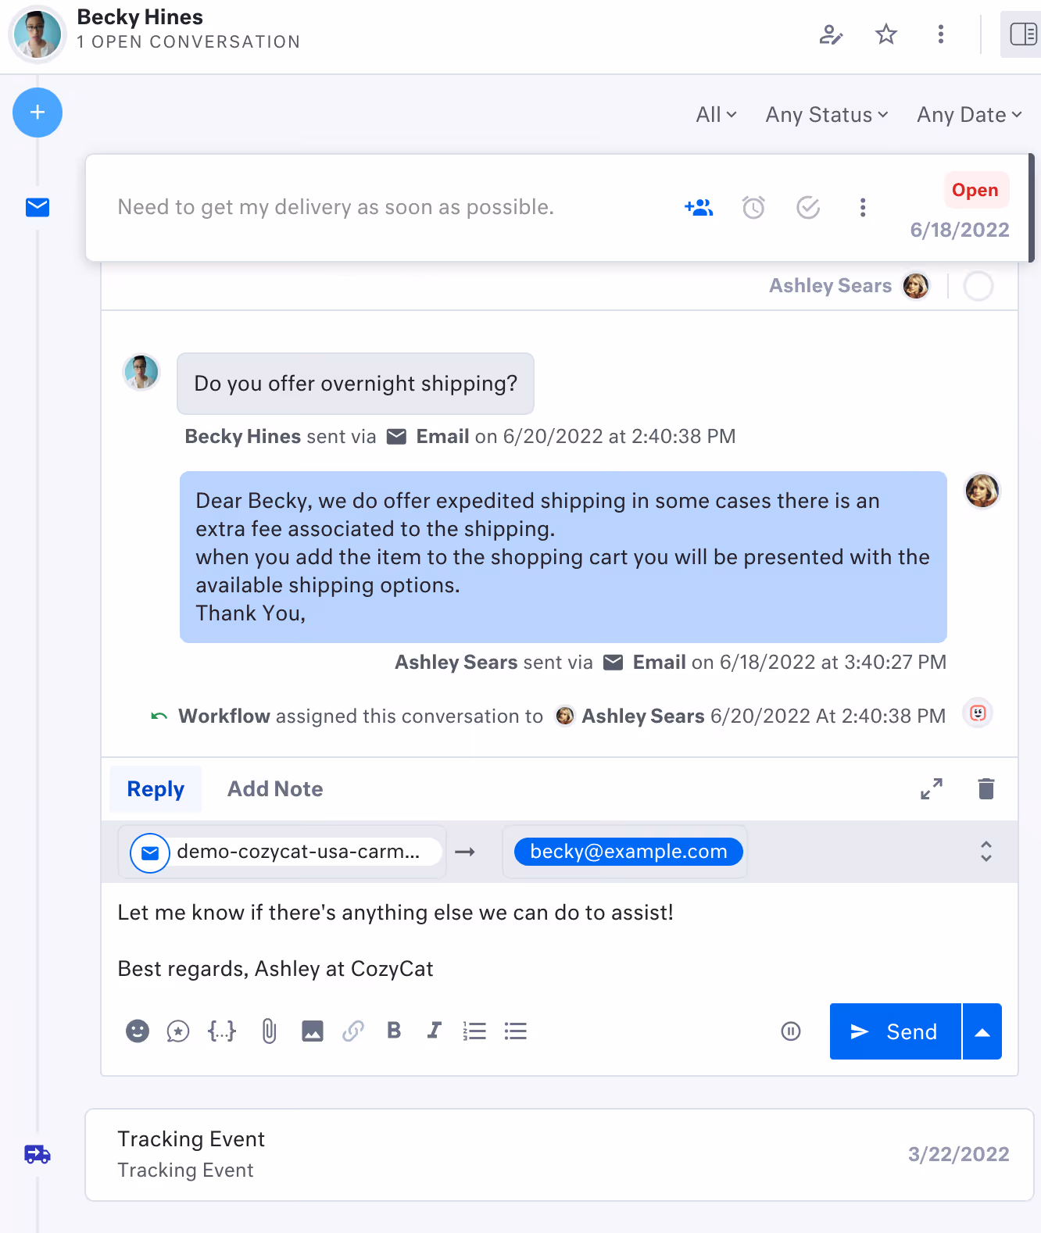Click Ashley Sears assignee name
This screenshot has height=1233, width=1041.
tap(830, 286)
